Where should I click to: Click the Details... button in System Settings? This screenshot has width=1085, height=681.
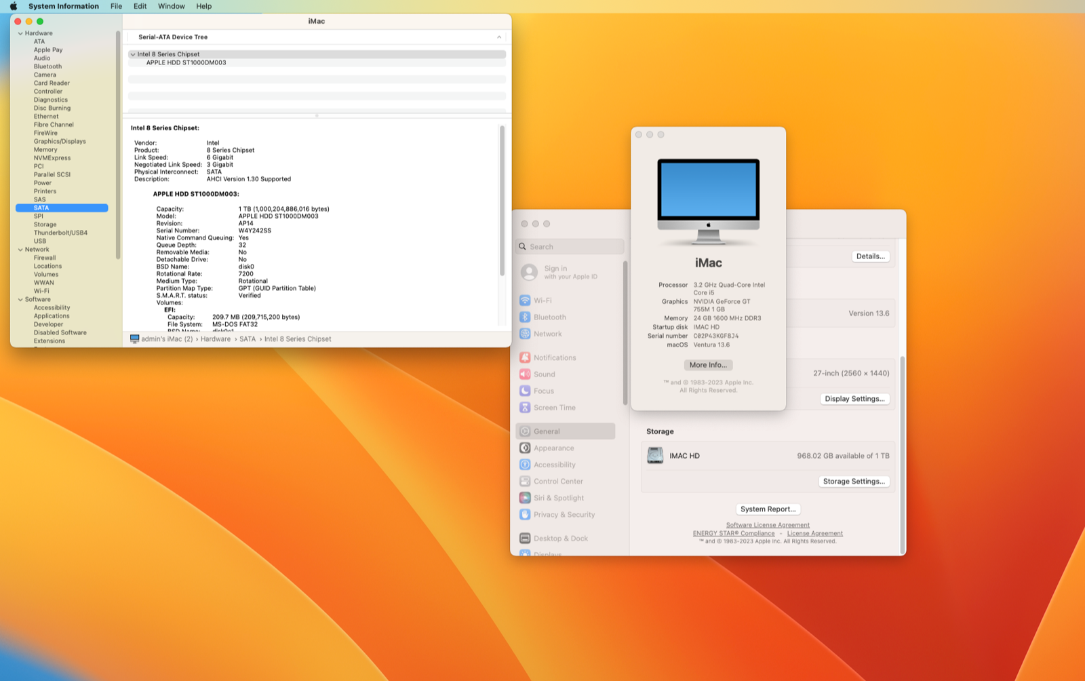click(x=871, y=256)
